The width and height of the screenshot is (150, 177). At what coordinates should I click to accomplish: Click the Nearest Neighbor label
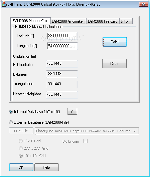[x=27, y=94]
